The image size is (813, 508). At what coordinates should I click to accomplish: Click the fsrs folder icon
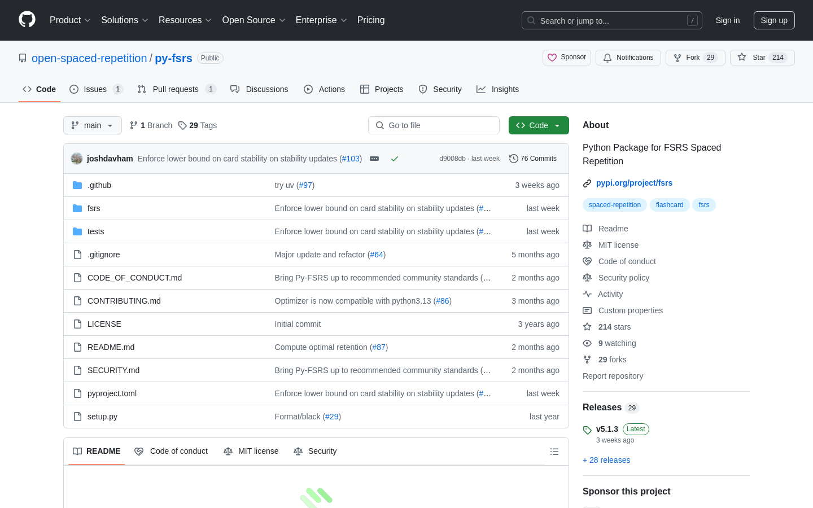click(x=77, y=208)
